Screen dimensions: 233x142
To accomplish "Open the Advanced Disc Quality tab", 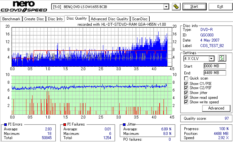I will [x=109, y=19].
